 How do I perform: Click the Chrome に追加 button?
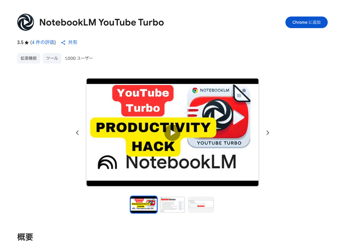click(x=307, y=22)
